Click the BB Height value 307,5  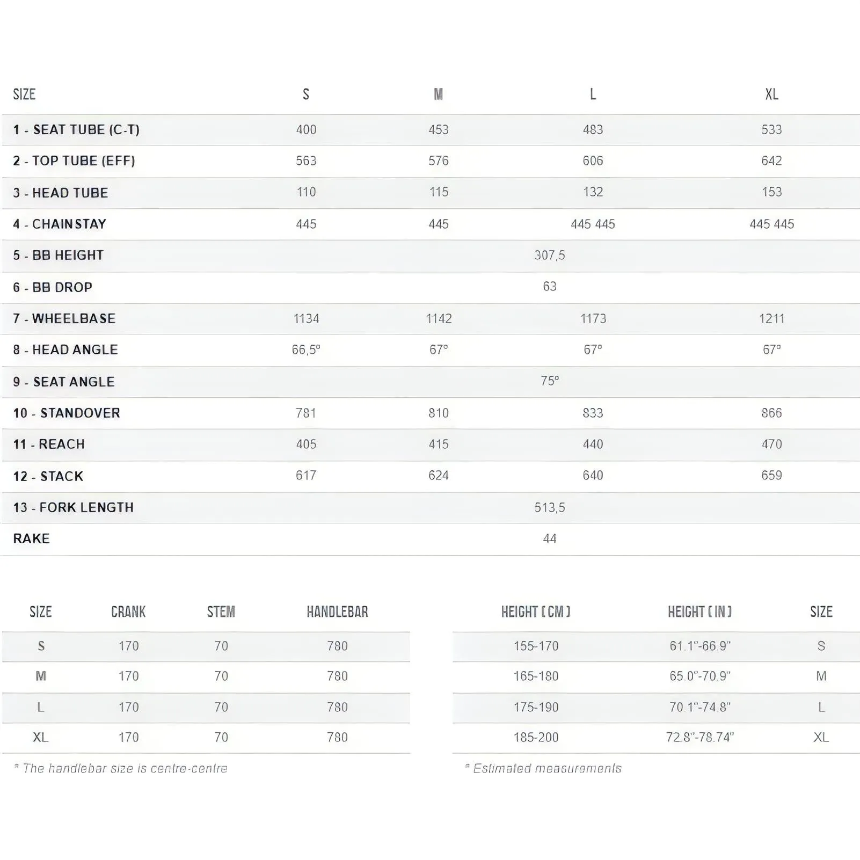click(550, 256)
